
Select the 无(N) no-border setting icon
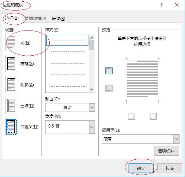pyautogui.click(x=11, y=43)
